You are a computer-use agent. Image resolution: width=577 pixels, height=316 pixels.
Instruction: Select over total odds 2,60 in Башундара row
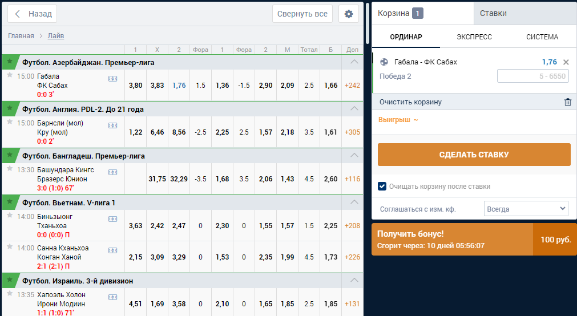pyautogui.click(x=330, y=179)
